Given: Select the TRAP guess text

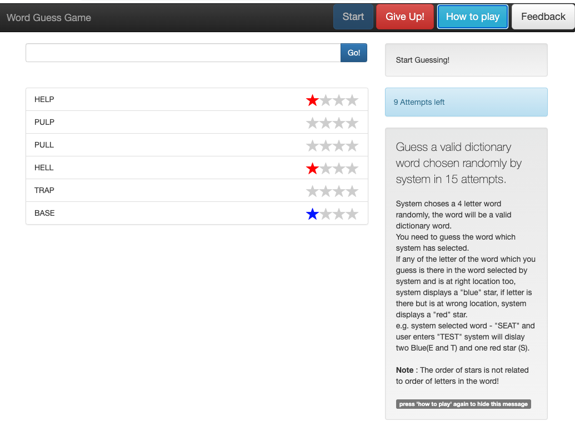Looking at the screenshot, I should (x=44, y=190).
